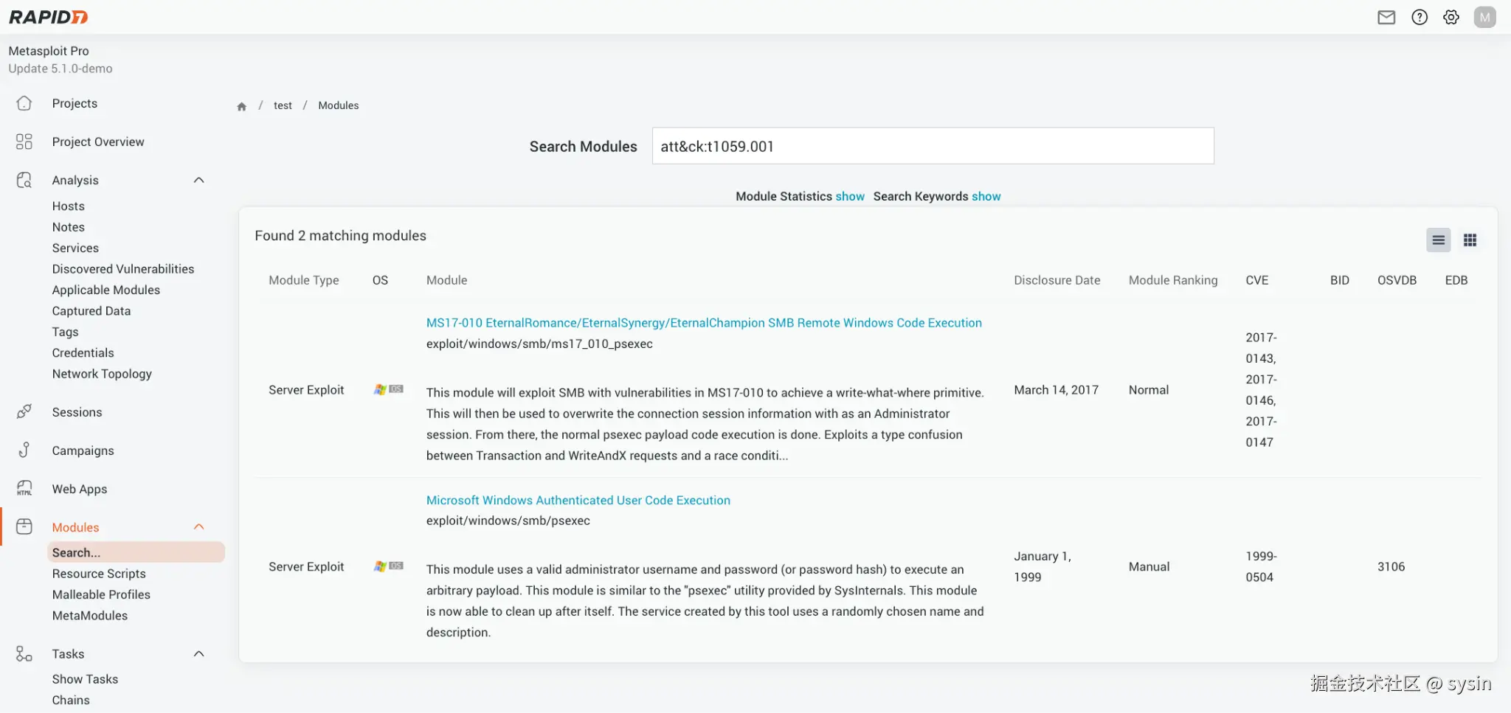This screenshot has height=713, width=1511.
Task: Collapse the Analysis section chevron
Action: click(198, 180)
